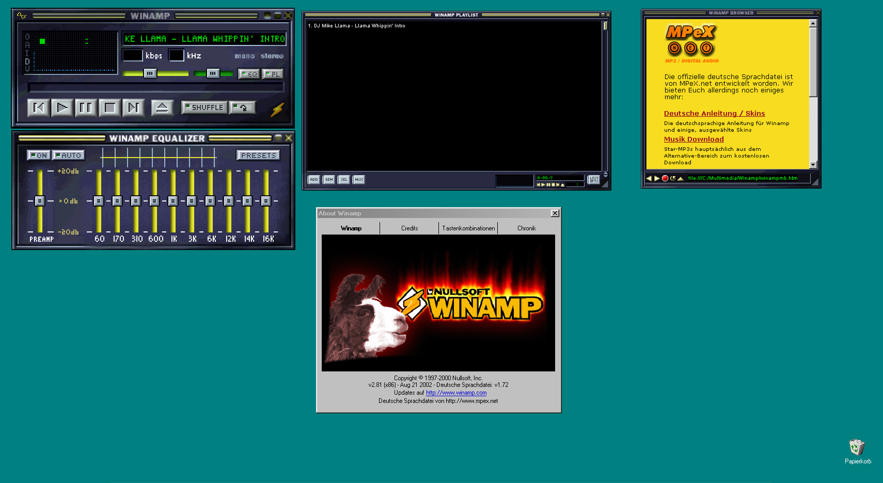Toggle Repeat mode next to Shuffle
883x483 pixels.
pos(242,108)
